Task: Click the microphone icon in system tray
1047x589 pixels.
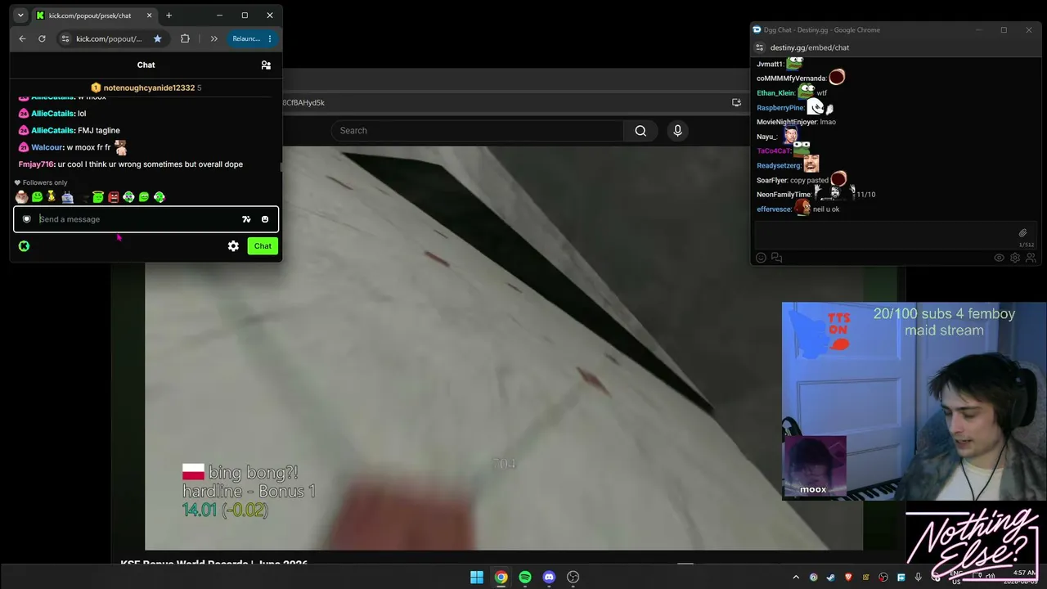Action: tap(919, 578)
